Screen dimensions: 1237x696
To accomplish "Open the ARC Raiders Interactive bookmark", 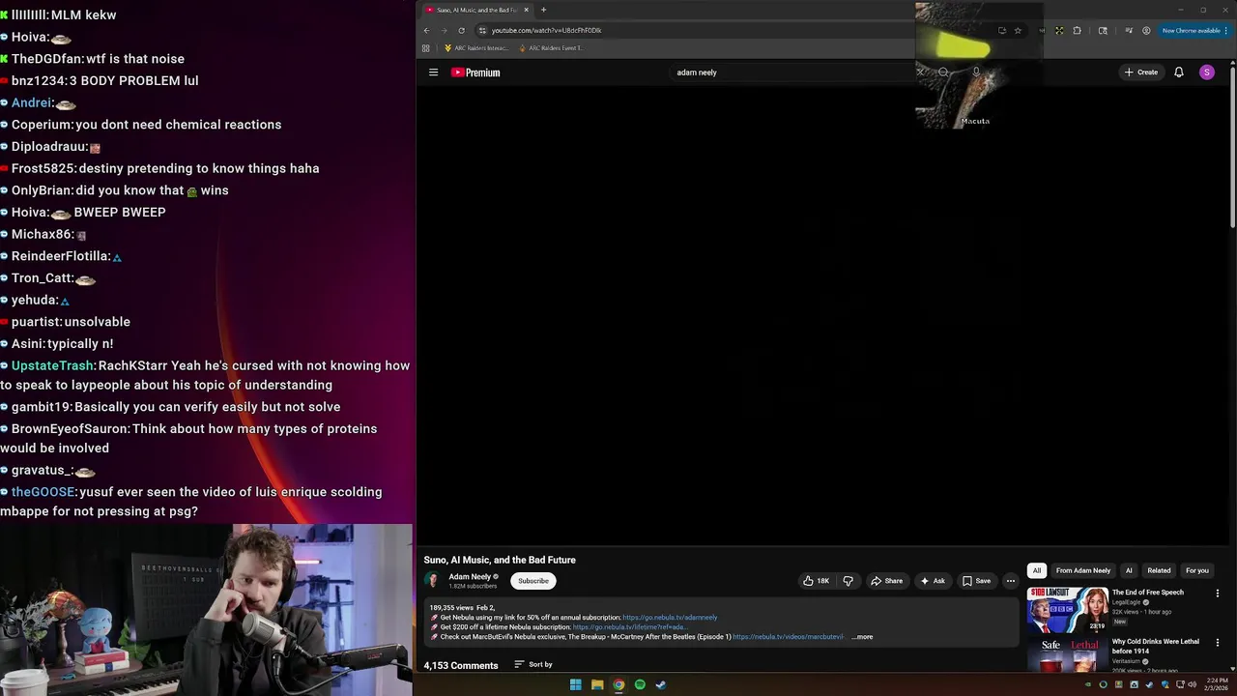I will point(475,48).
